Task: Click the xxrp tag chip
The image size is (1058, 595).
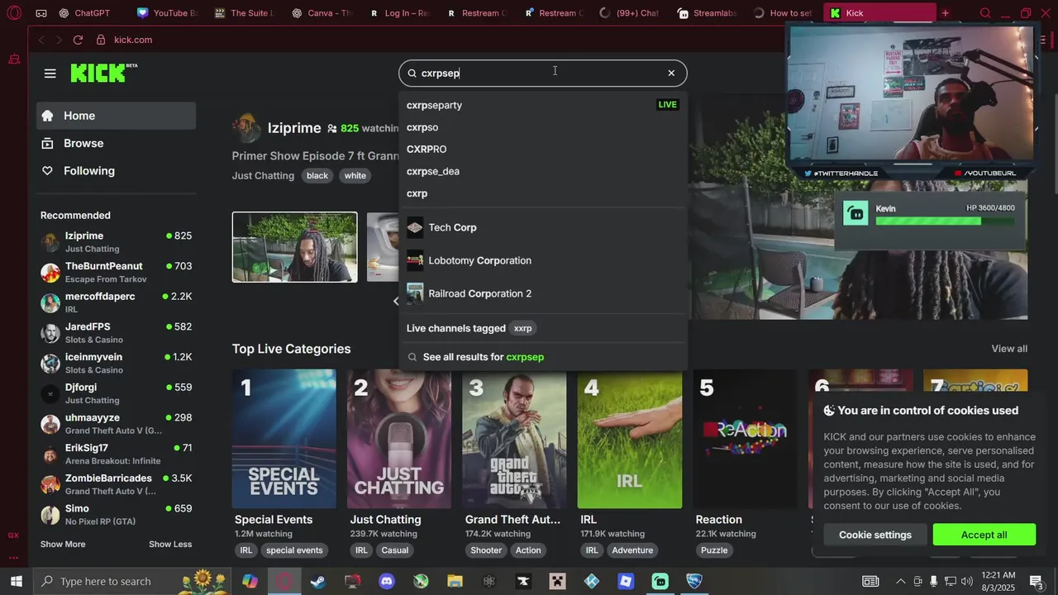Action: [523, 328]
